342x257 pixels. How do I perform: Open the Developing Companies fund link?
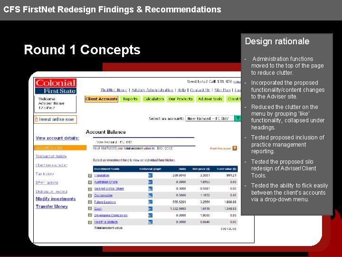pyautogui.click(x=111, y=215)
